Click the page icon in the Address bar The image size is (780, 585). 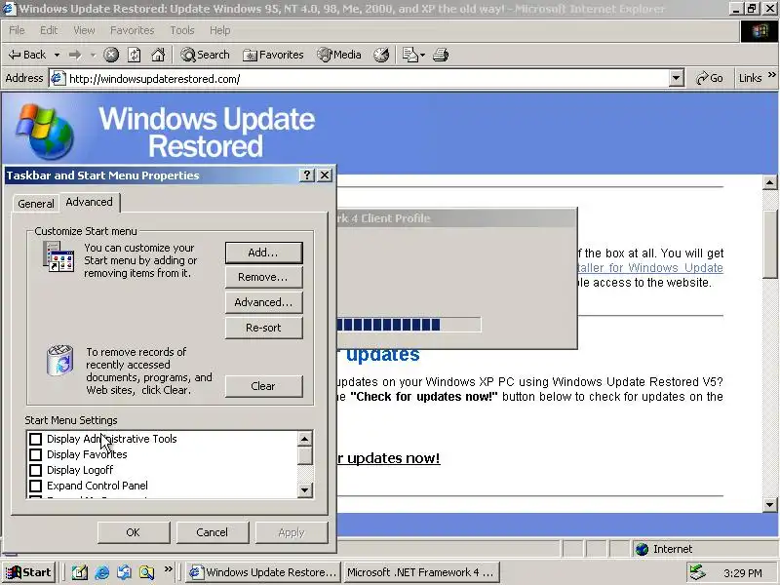point(58,79)
